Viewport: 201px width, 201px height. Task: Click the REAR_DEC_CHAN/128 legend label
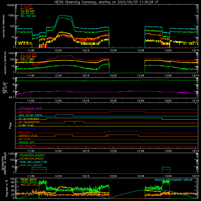[33, 162]
